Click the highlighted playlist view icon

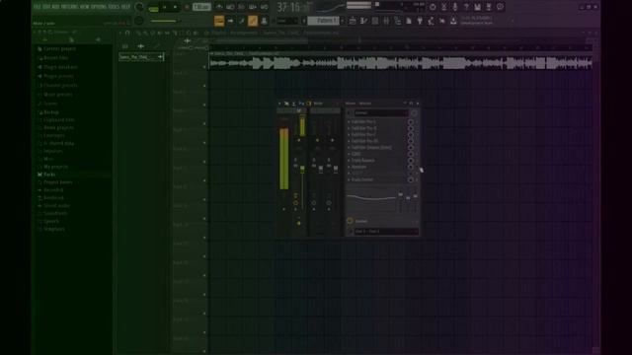(x=219, y=21)
